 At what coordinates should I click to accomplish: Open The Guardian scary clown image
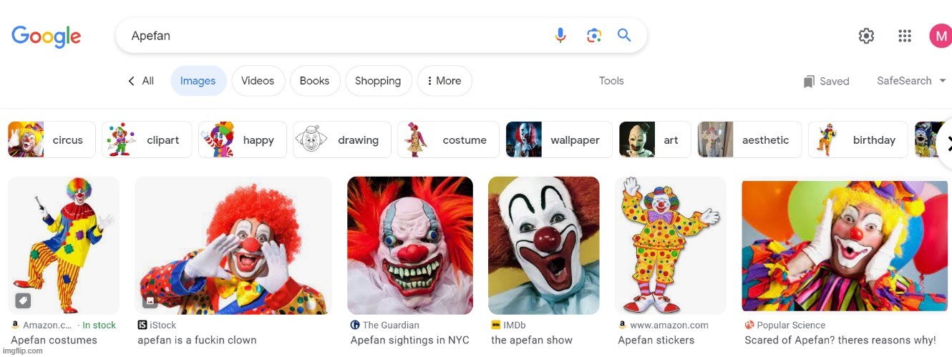point(409,245)
